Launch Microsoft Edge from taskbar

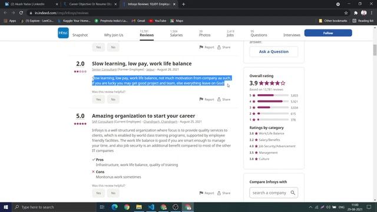(114, 207)
